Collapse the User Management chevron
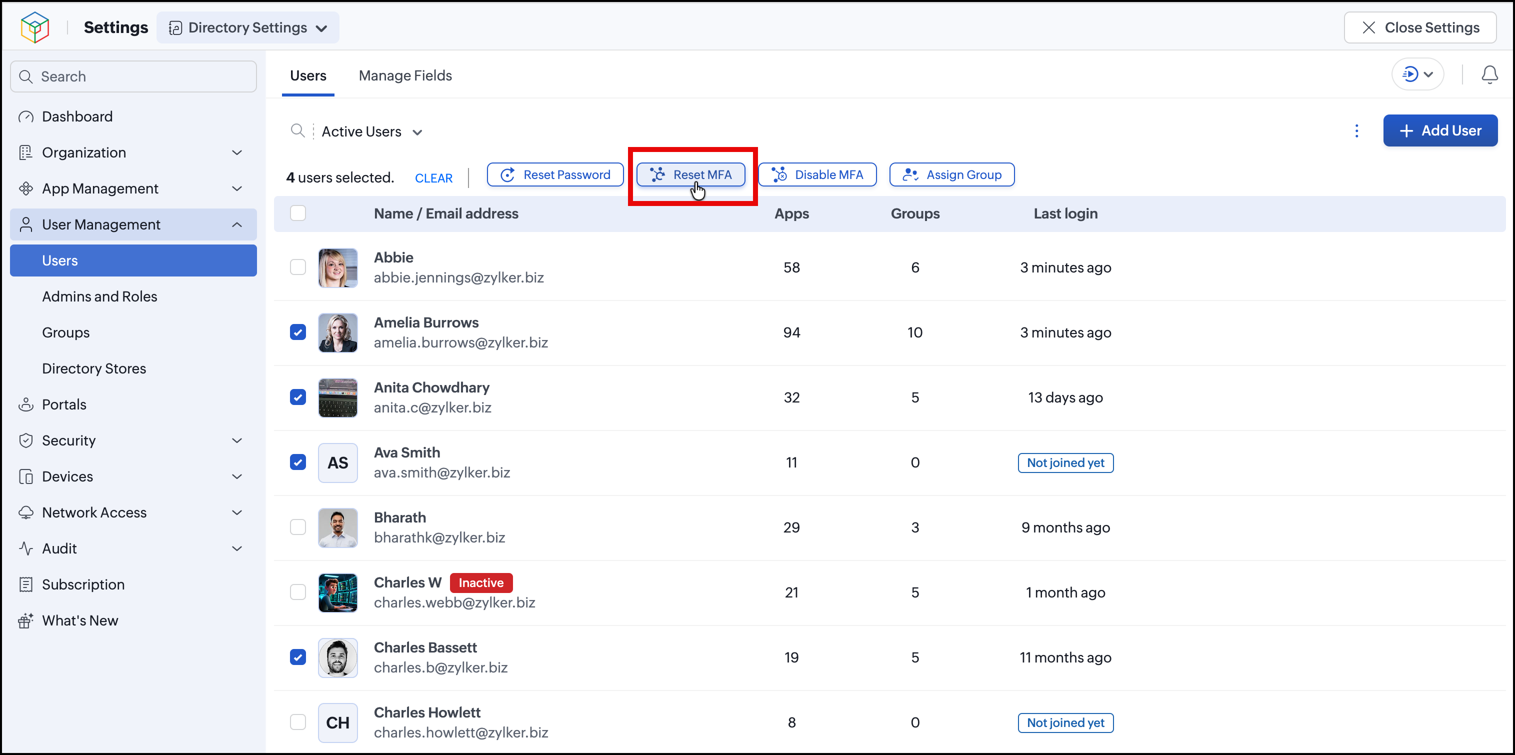The image size is (1515, 755). point(237,224)
